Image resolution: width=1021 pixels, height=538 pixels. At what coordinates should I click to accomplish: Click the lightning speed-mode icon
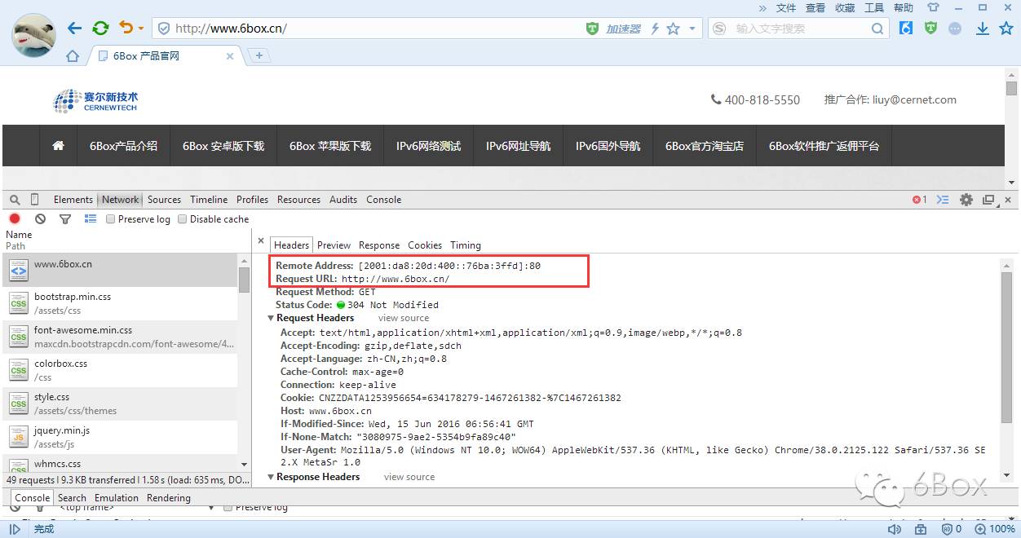655,29
